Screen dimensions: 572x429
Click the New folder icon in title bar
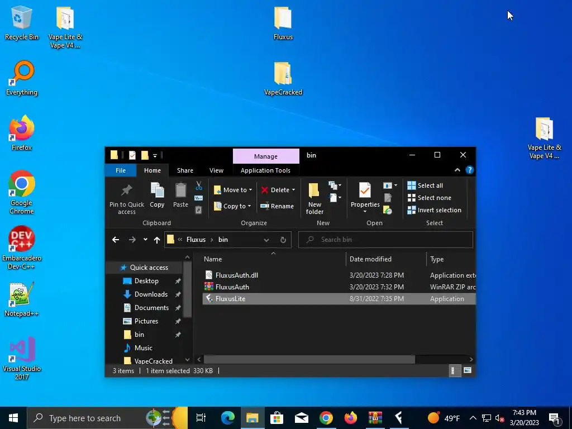pyautogui.click(x=145, y=155)
